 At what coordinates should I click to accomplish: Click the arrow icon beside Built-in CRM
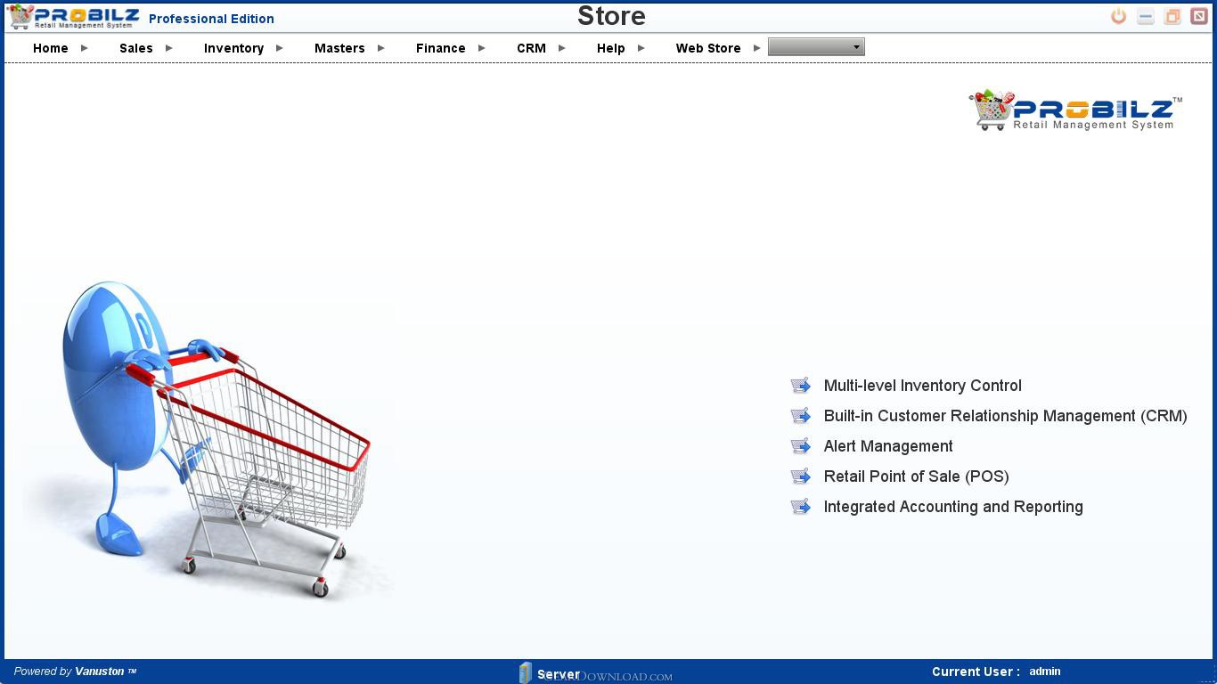pos(801,416)
